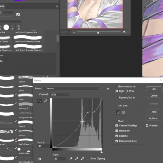Select the pencil draw-curve tool
This screenshot has width=163, height=163.
coord(45,101)
